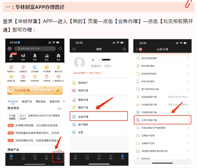
Task: Expand the 开放式基金开户权限管理 row chevron
Action: coord(188,128)
